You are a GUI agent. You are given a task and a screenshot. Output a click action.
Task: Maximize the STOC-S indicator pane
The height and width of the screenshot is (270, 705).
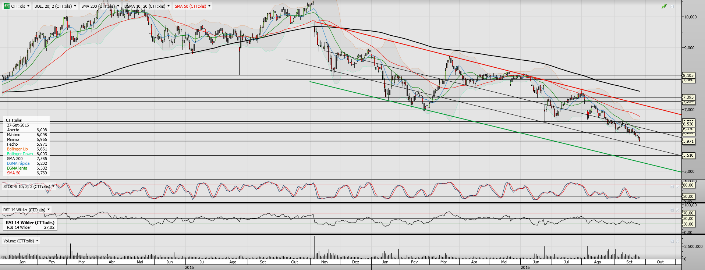click(672, 187)
